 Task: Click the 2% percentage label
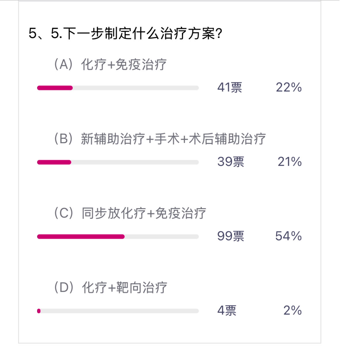[292, 310]
